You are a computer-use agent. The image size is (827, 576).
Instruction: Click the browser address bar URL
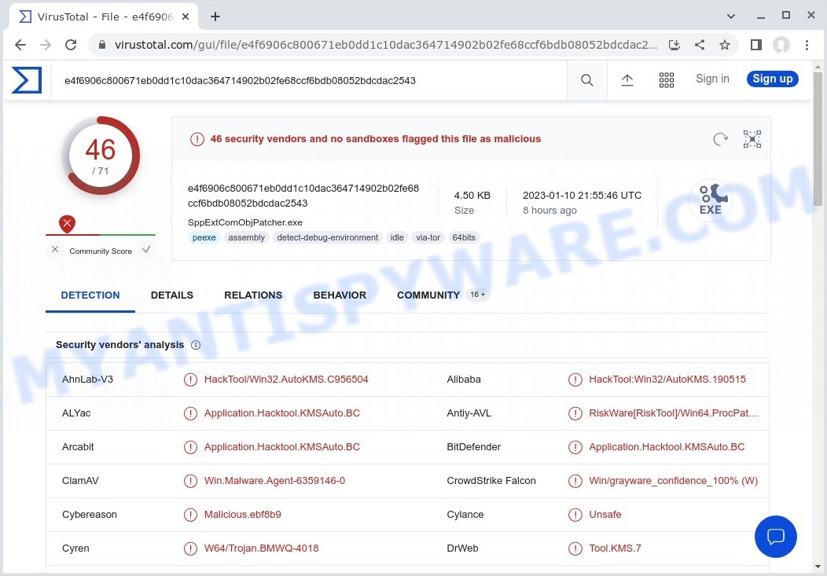(385, 45)
